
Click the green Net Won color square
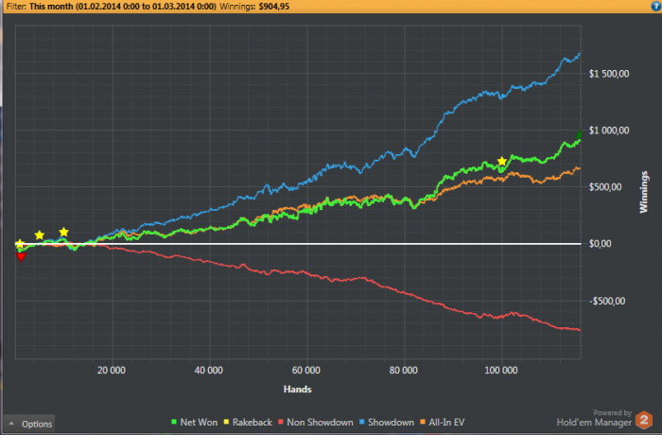173,422
